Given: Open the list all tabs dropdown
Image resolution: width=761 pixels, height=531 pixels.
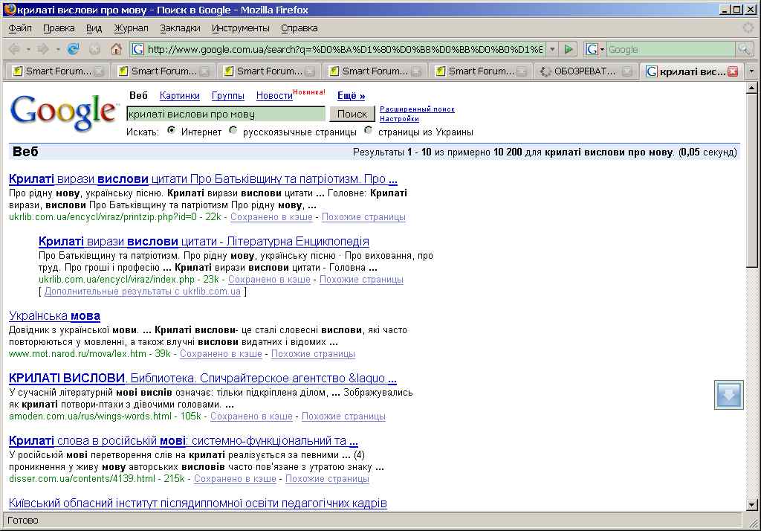Looking at the screenshot, I should [751, 71].
